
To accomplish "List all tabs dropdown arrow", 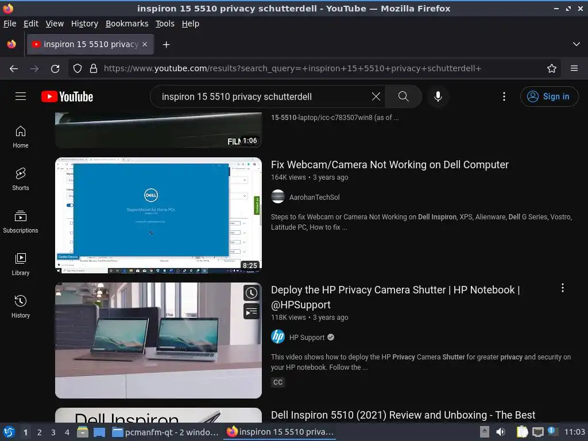I will tap(577, 44).
